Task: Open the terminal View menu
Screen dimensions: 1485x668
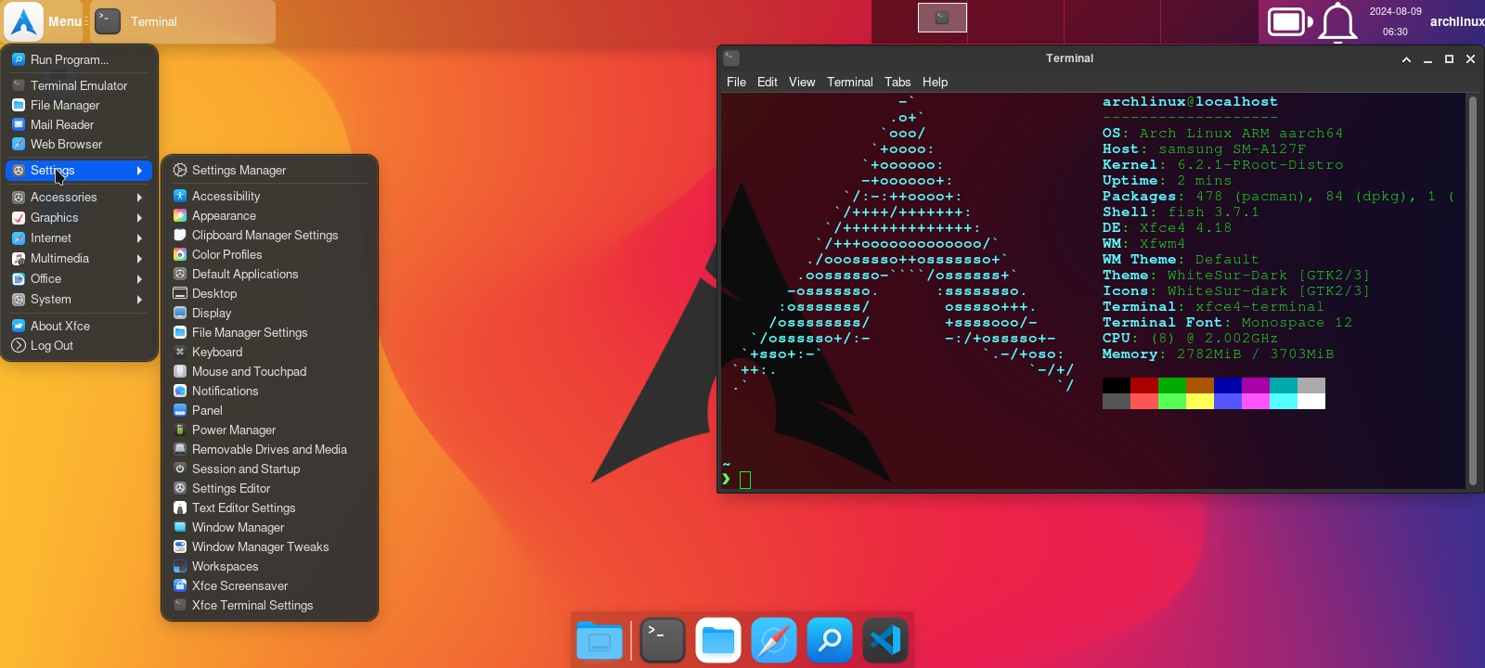Action: (x=802, y=82)
